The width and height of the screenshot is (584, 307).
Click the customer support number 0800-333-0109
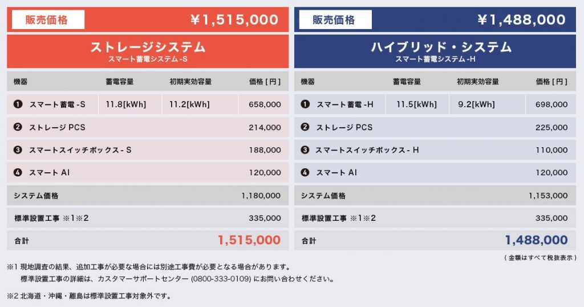[x=221, y=279]
